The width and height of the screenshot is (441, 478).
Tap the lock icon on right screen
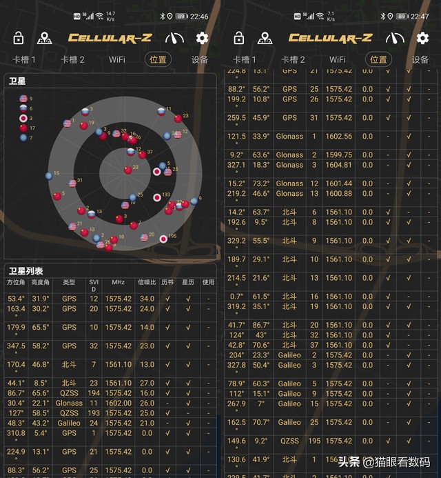[x=239, y=38]
